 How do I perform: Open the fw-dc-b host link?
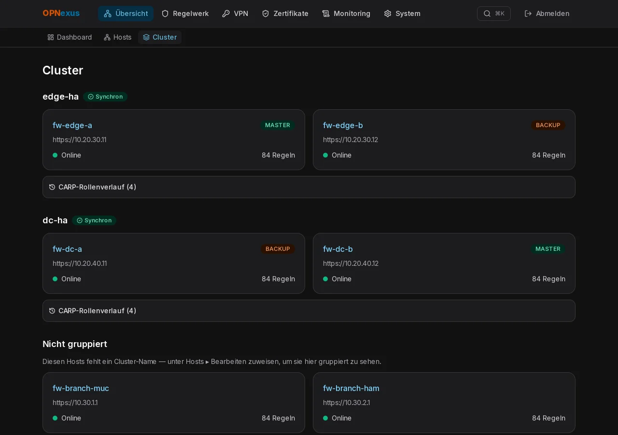(x=338, y=249)
